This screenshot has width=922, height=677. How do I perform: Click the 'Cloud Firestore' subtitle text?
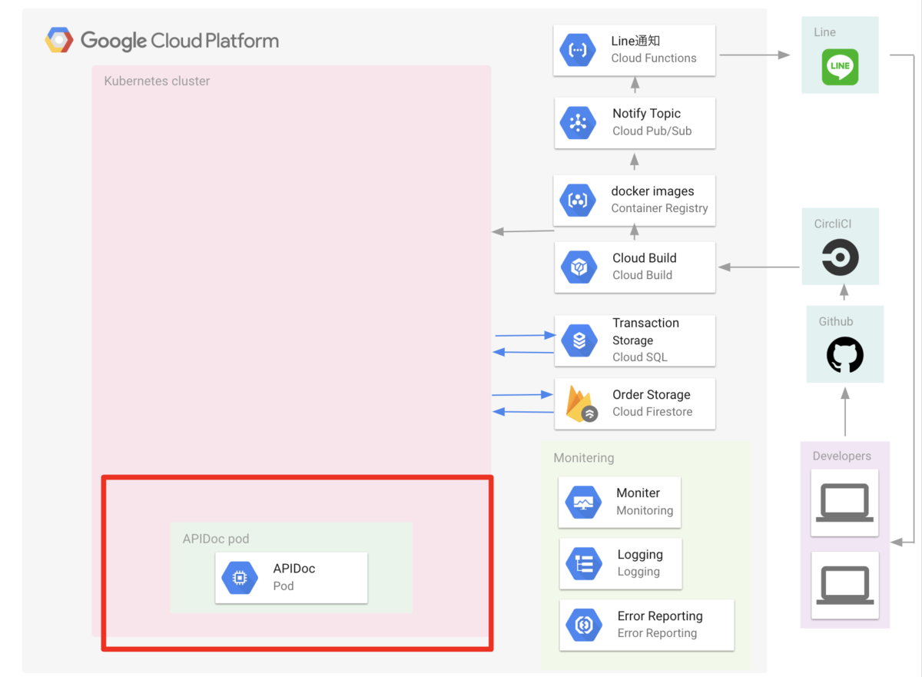(x=652, y=412)
